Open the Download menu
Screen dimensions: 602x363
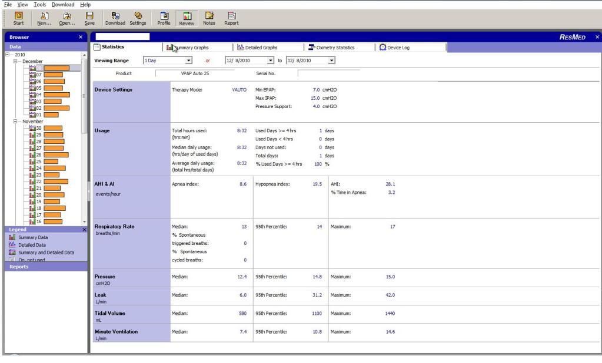tap(63, 5)
